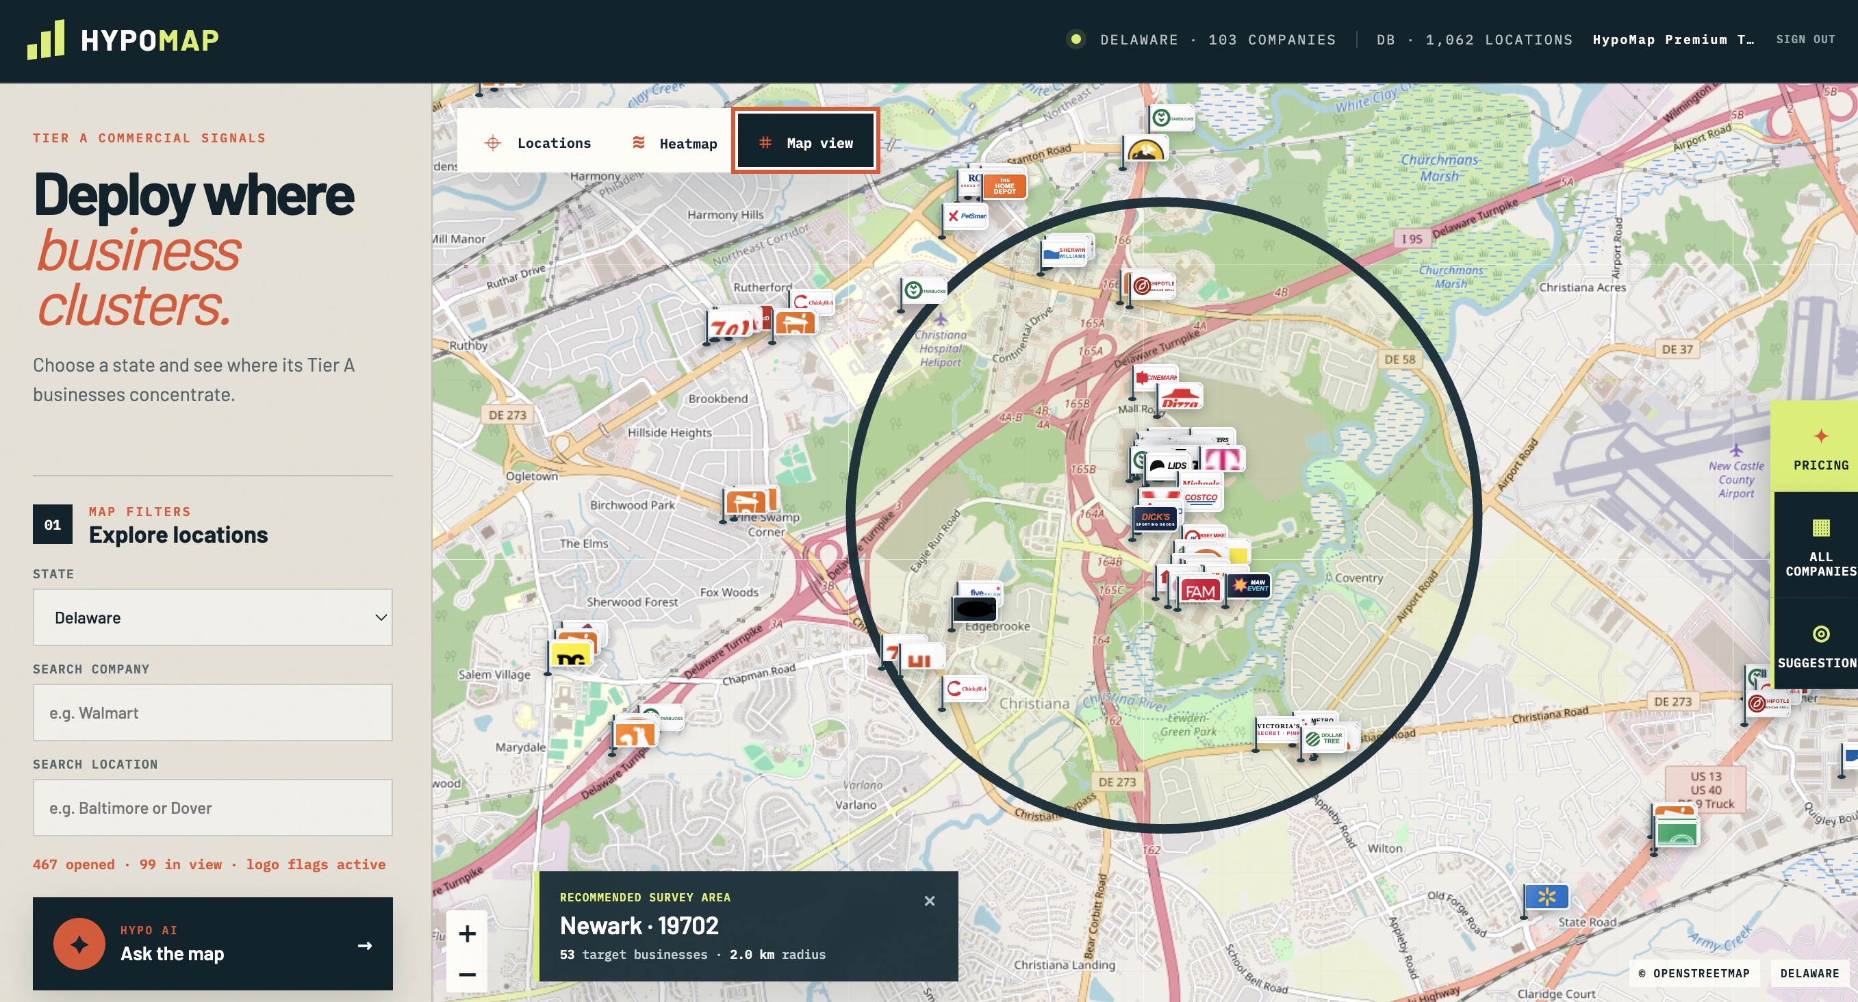The height and width of the screenshot is (1002, 1858).
Task: Select the Map view tab
Action: pos(806,142)
